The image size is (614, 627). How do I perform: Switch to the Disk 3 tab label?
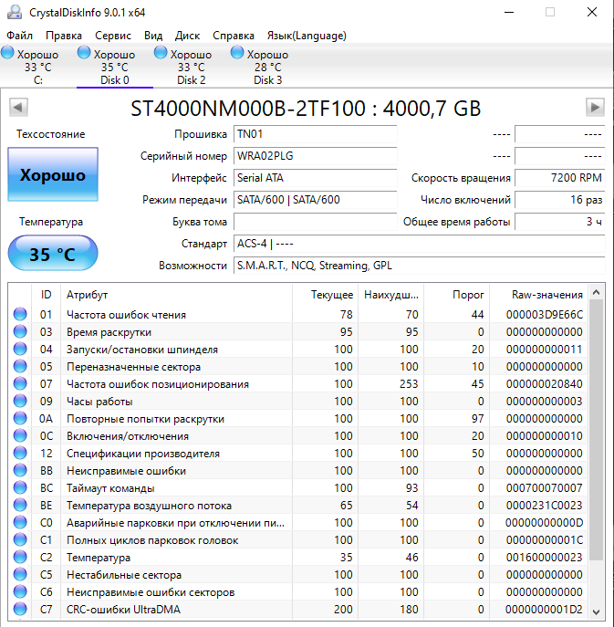point(268,80)
